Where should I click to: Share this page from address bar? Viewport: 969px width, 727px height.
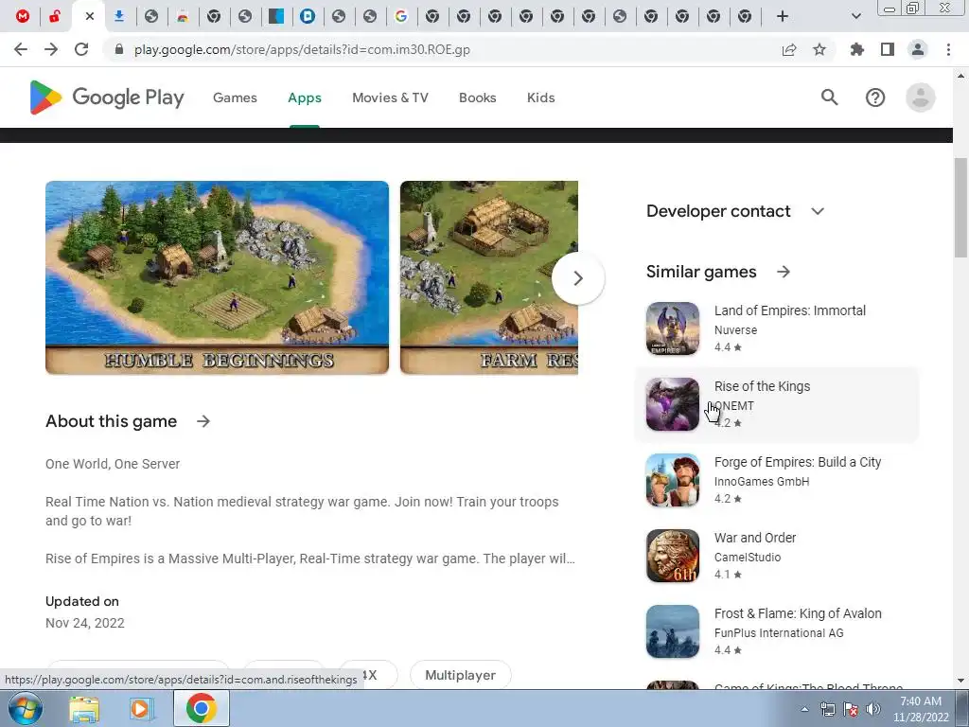(x=789, y=49)
